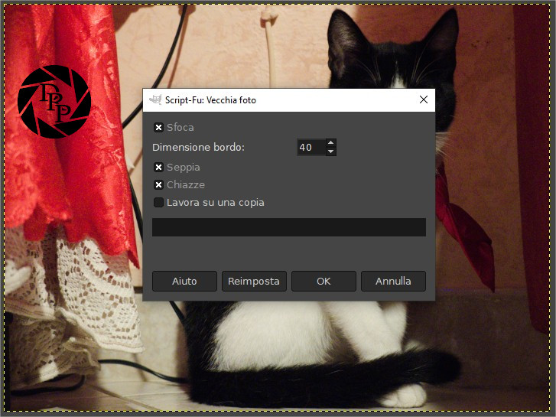This screenshot has width=556, height=417.
Task: Click the 'Dimensione bordo:' label
Action: point(198,147)
